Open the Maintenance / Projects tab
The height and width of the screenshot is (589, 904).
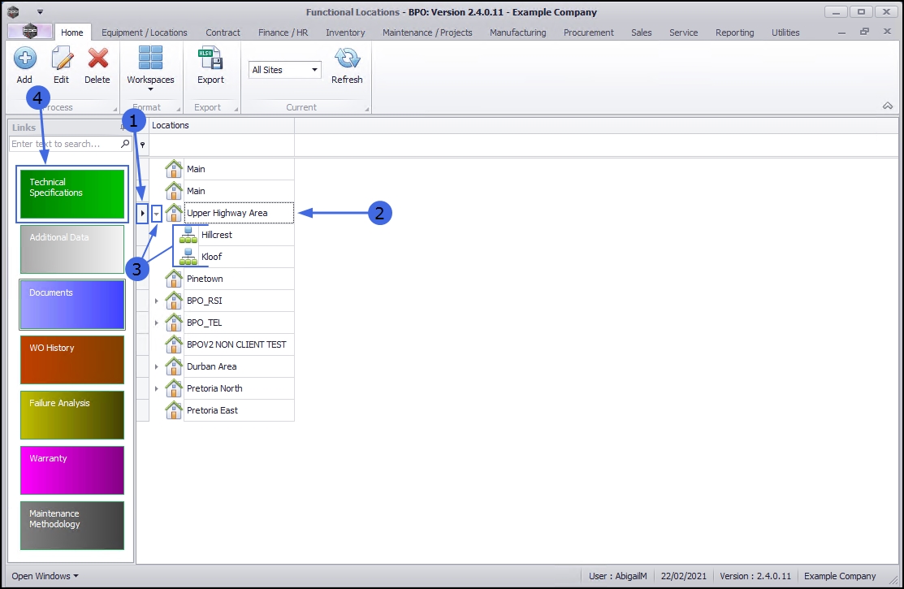coord(427,32)
